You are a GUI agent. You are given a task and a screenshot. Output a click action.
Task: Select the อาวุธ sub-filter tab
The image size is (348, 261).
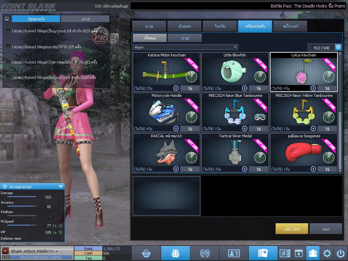pyautogui.click(x=185, y=38)
